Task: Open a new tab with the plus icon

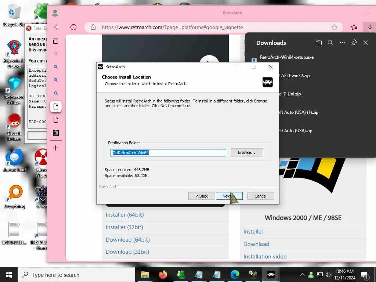Action: tap(56, 148)
